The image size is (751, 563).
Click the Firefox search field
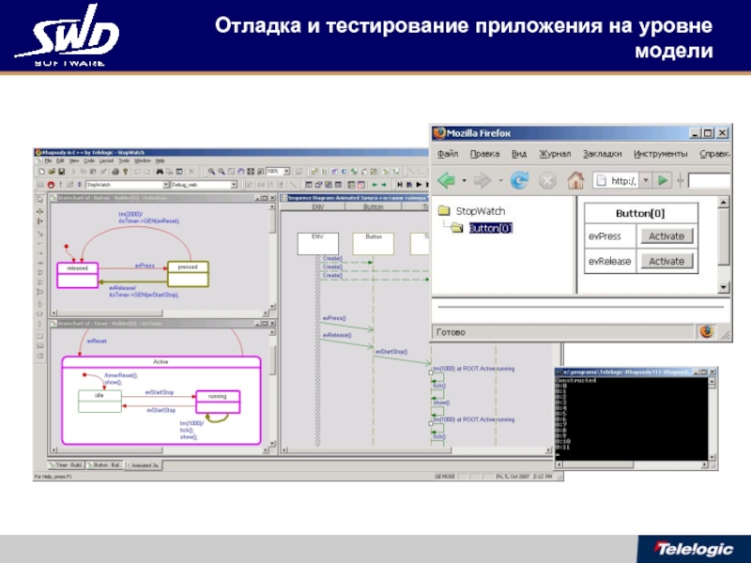(x=709, y=180)
